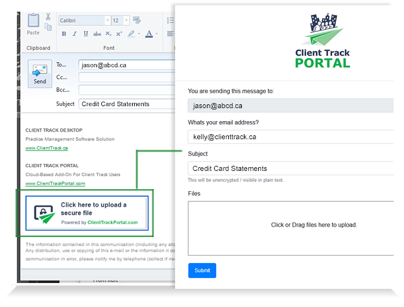Expand the font color dropdown arrow
Screen dimensions: 404x307
click(x=156, y=34)
